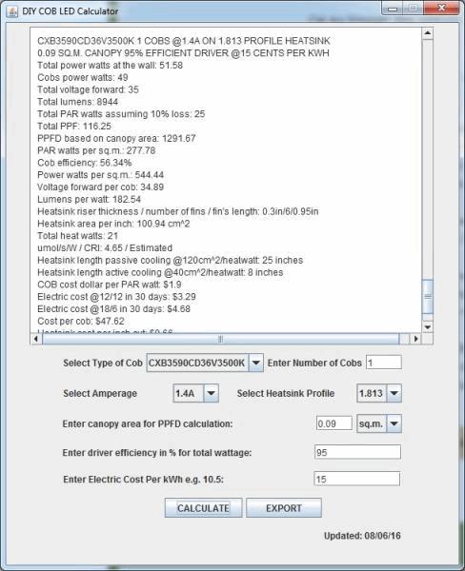Close the DIY COB LED Calculator window
This screenshot has width=465, height=571.
tap(441, 9)
